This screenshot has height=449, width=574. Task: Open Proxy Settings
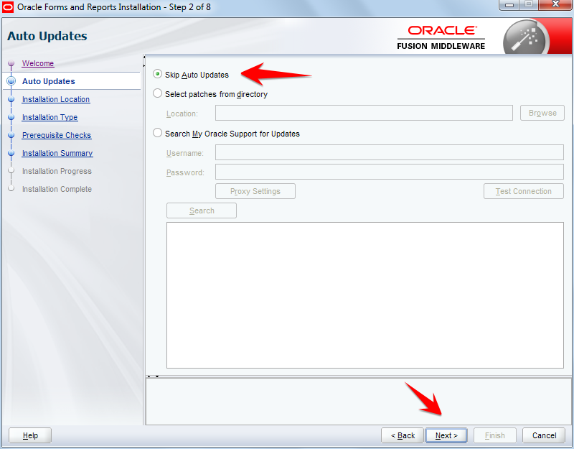(x=255, y=191)
